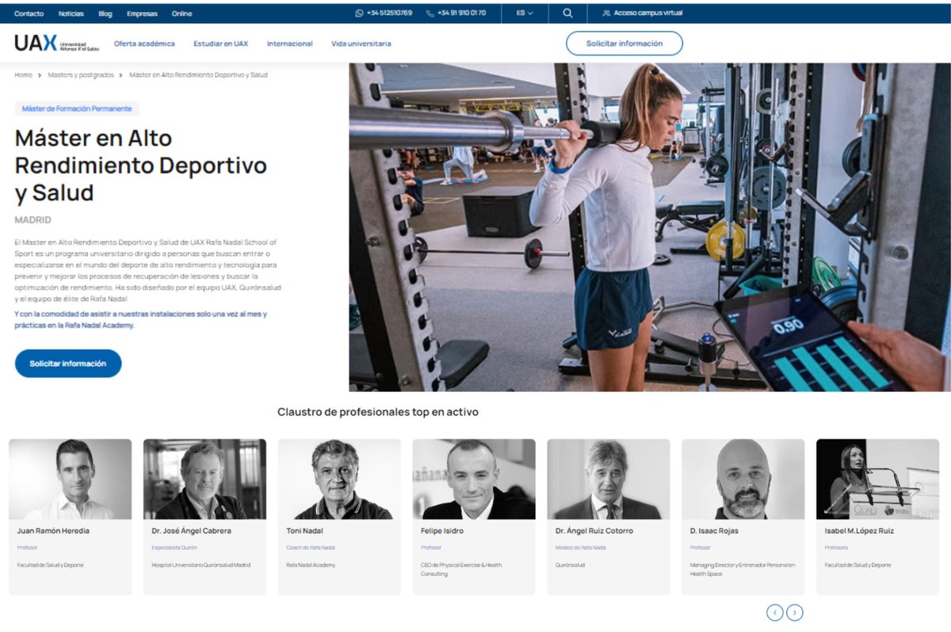Click the name Dr. José Ángel Cabrera
The height and width of the screenshot is (632, 951).
click(x=191, y=531)
